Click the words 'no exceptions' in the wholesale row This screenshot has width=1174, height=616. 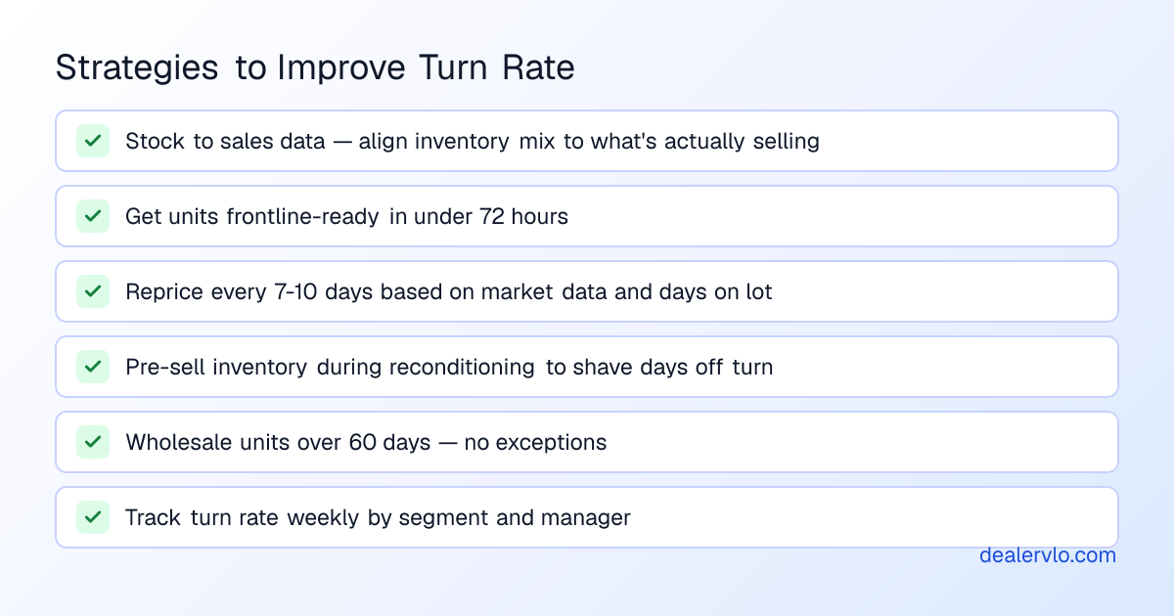pos(535,442)
